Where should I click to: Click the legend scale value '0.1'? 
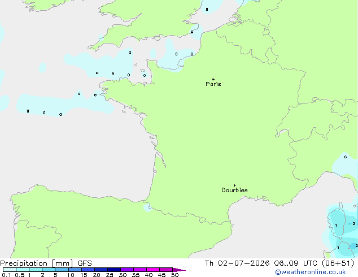coord(6,275)
